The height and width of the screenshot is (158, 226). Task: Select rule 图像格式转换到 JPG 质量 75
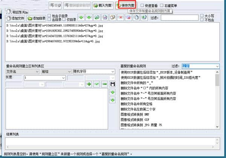(141, 125)
